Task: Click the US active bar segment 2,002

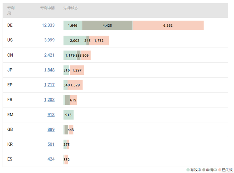Action: coord(75,40)
